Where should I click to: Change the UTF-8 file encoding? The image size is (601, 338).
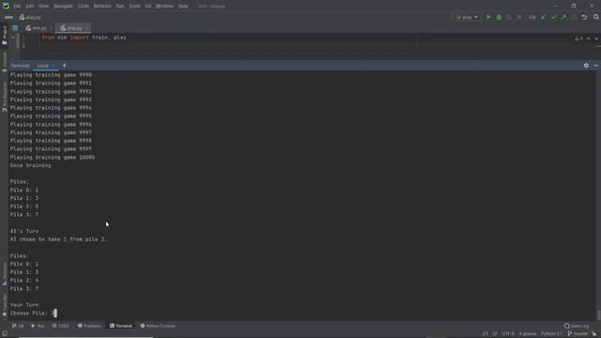[x=508, y=334]
